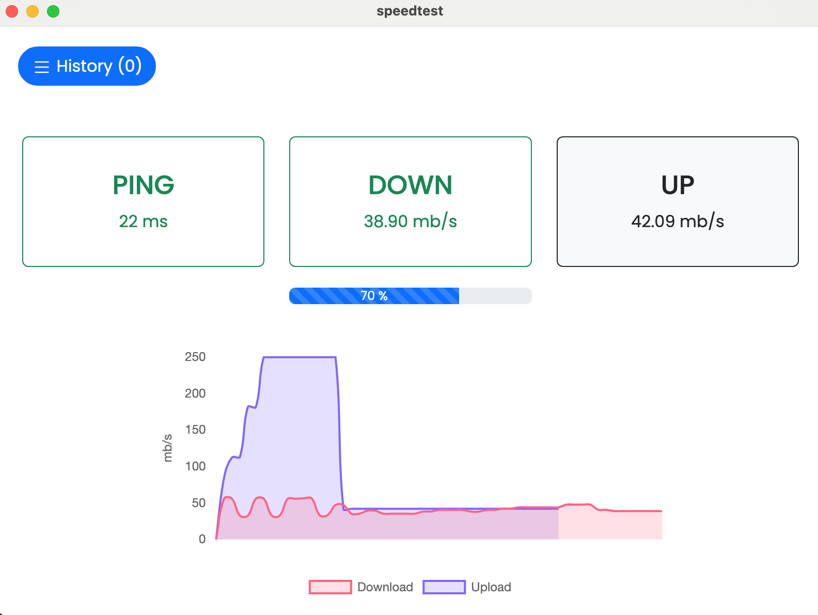This screenshot has height=615, width=818.
Task: Hide Upload dataset via legend label
Action: point(491,587)
